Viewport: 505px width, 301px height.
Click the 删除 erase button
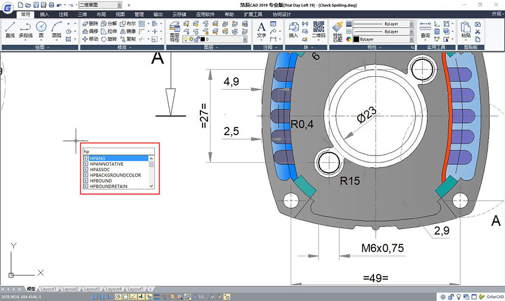[x=90, y=24]
